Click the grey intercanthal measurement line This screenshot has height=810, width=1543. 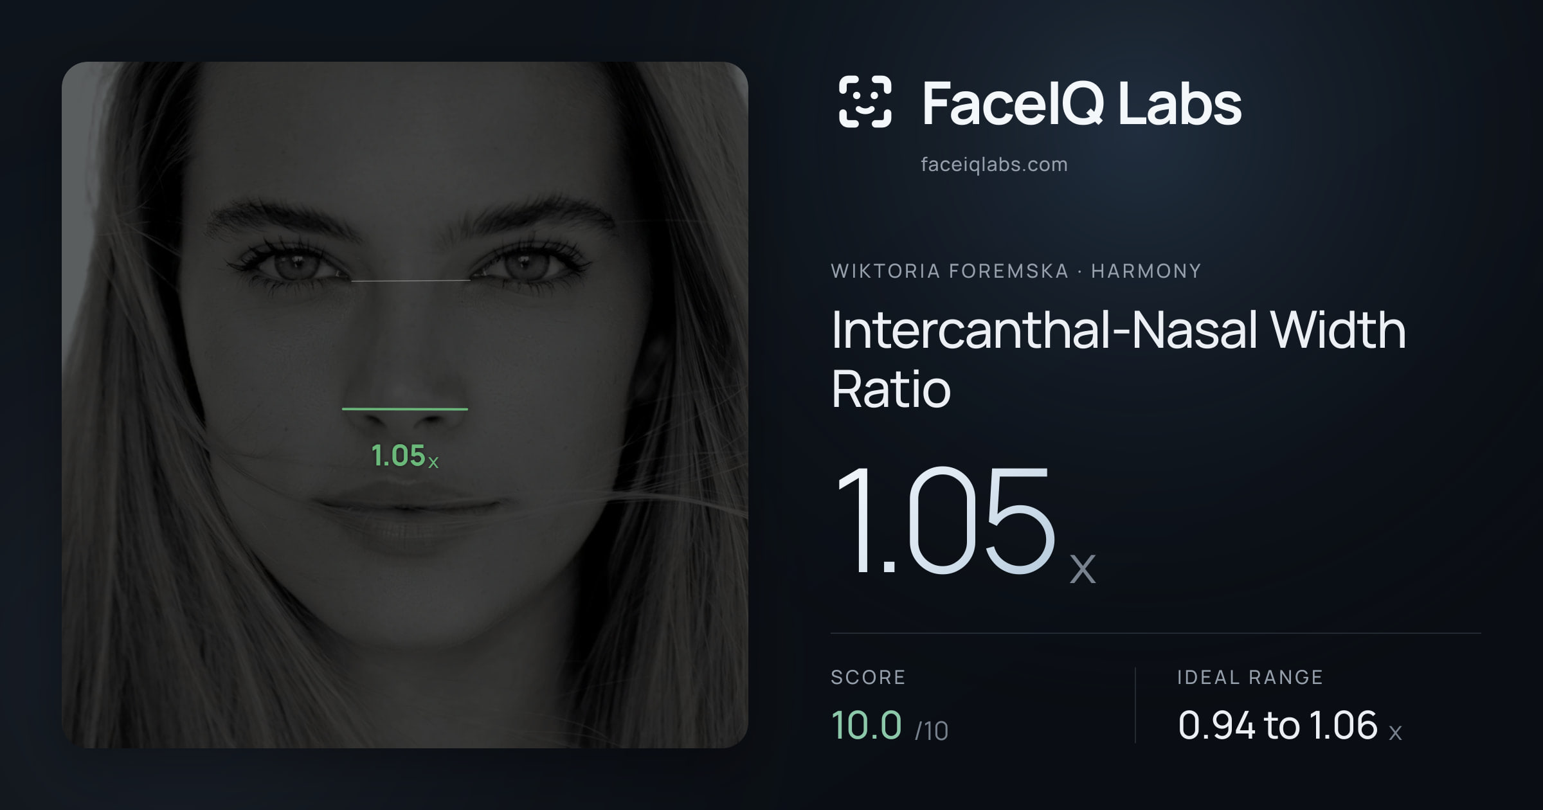point(411,281)
